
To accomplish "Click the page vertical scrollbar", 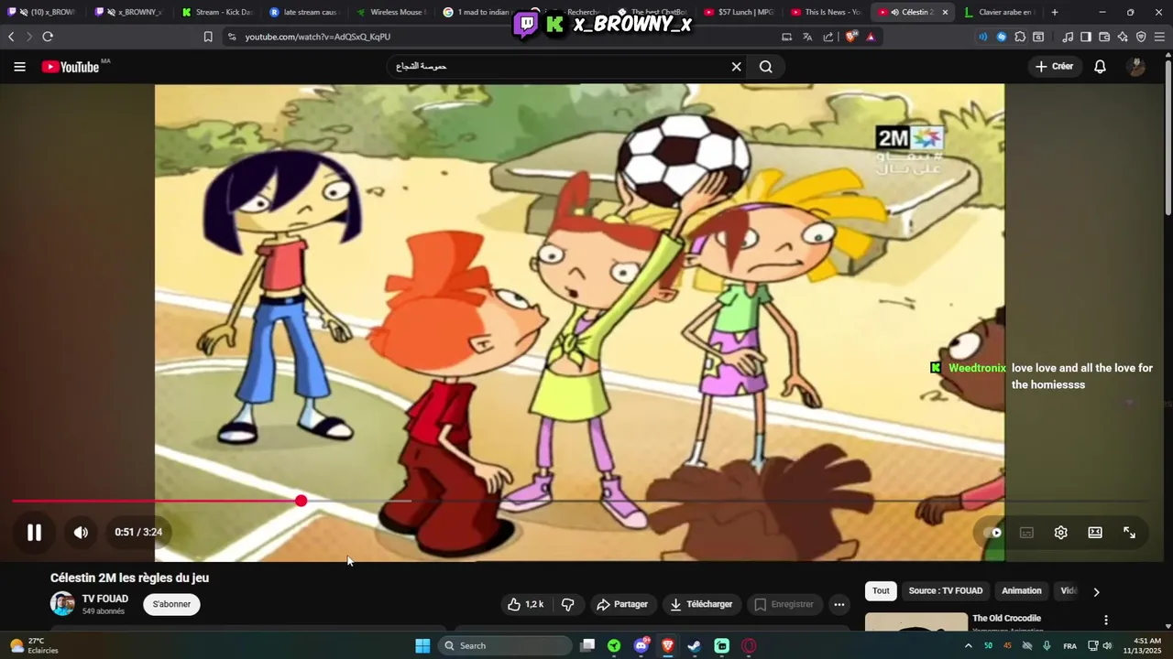I will click(x=1168, y=137).
